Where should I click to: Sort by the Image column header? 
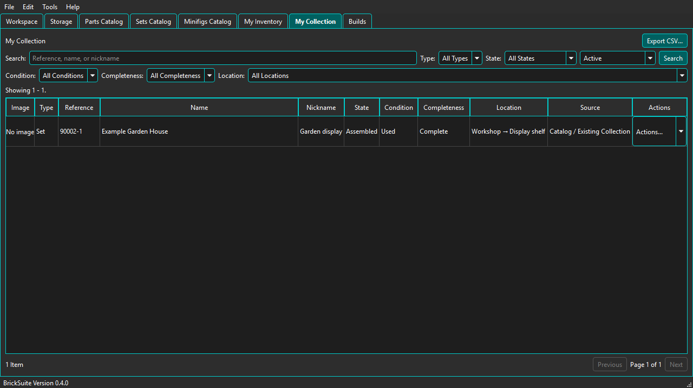click(x=20, y=107)
